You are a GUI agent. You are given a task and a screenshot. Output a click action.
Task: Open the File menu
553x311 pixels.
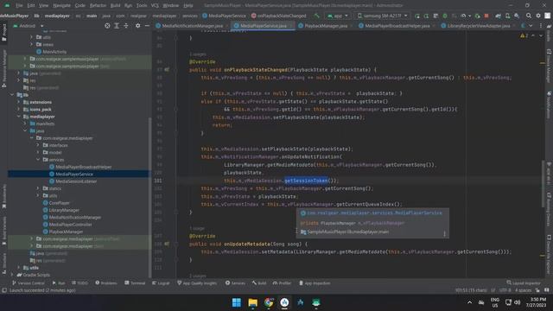point(19,6)
